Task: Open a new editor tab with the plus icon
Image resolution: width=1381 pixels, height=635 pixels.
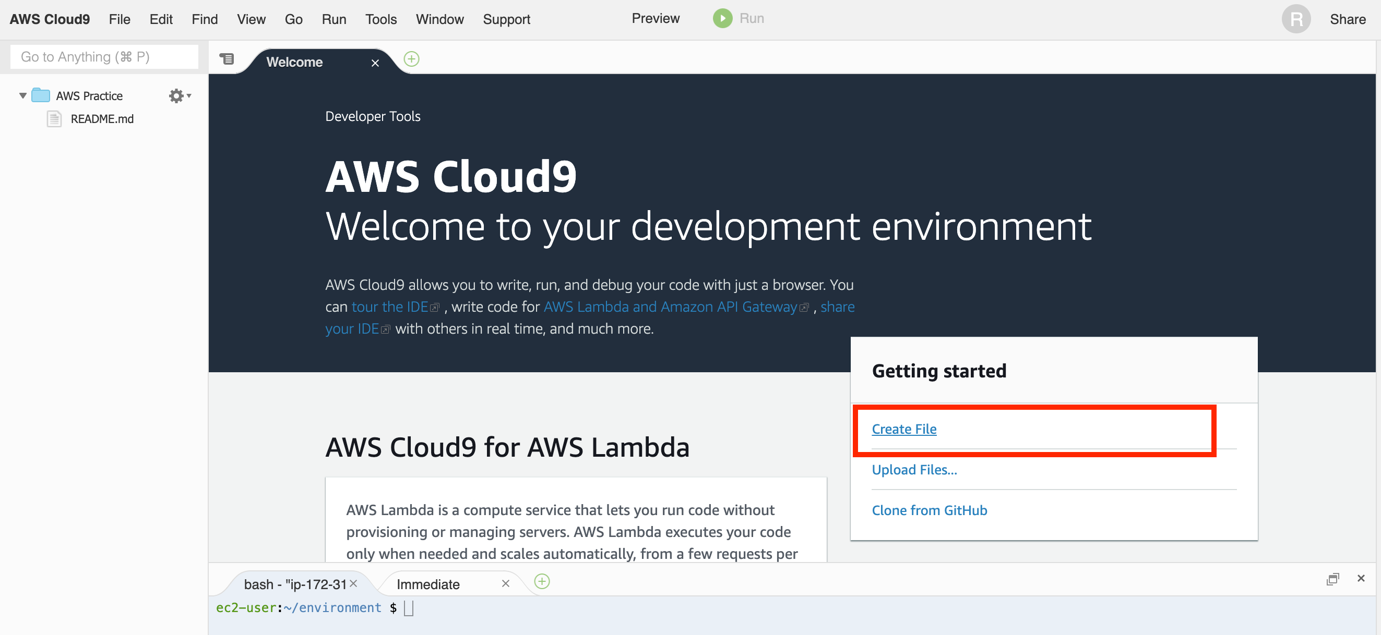Action: tap(411, 59)
